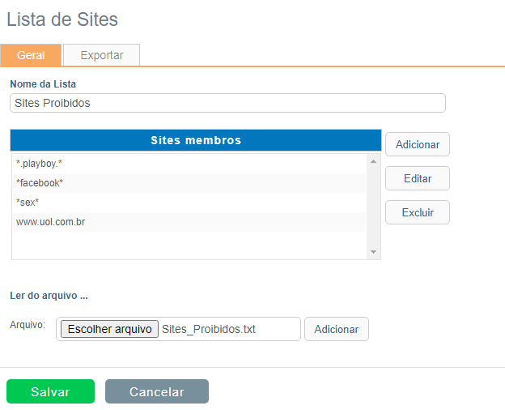
Task: Select the *.playboy.* list entry
Action: tap(189, 164)
